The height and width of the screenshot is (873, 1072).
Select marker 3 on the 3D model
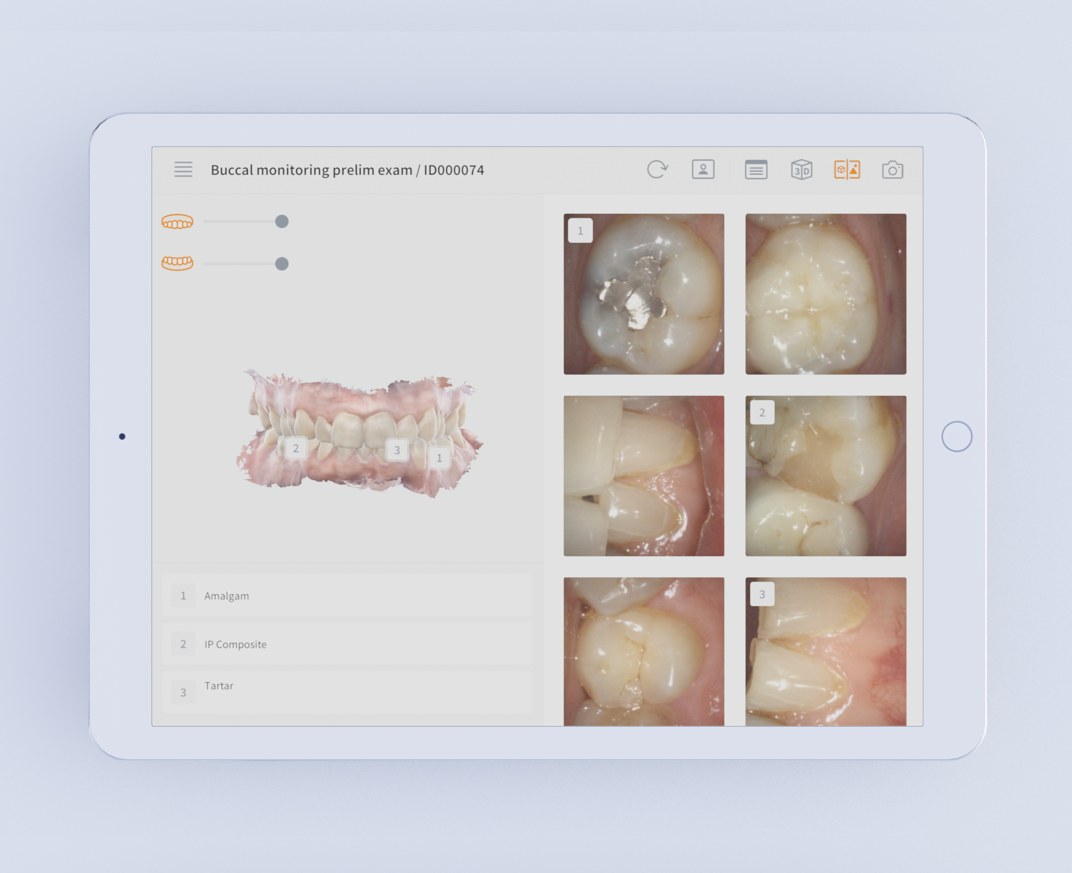(397, 450)
